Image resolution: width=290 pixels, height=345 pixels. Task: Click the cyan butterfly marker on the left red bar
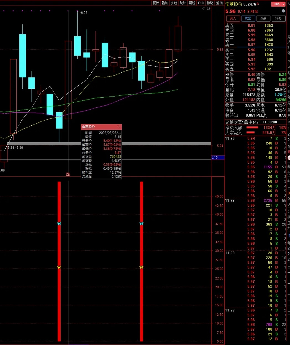click(x=59, y=223)
